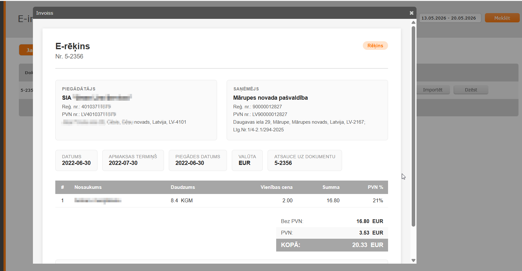Select supplier address text 'novads, Latvija, LV-4101'
This screenshot has width=522, height=271.
click(160, 122)
